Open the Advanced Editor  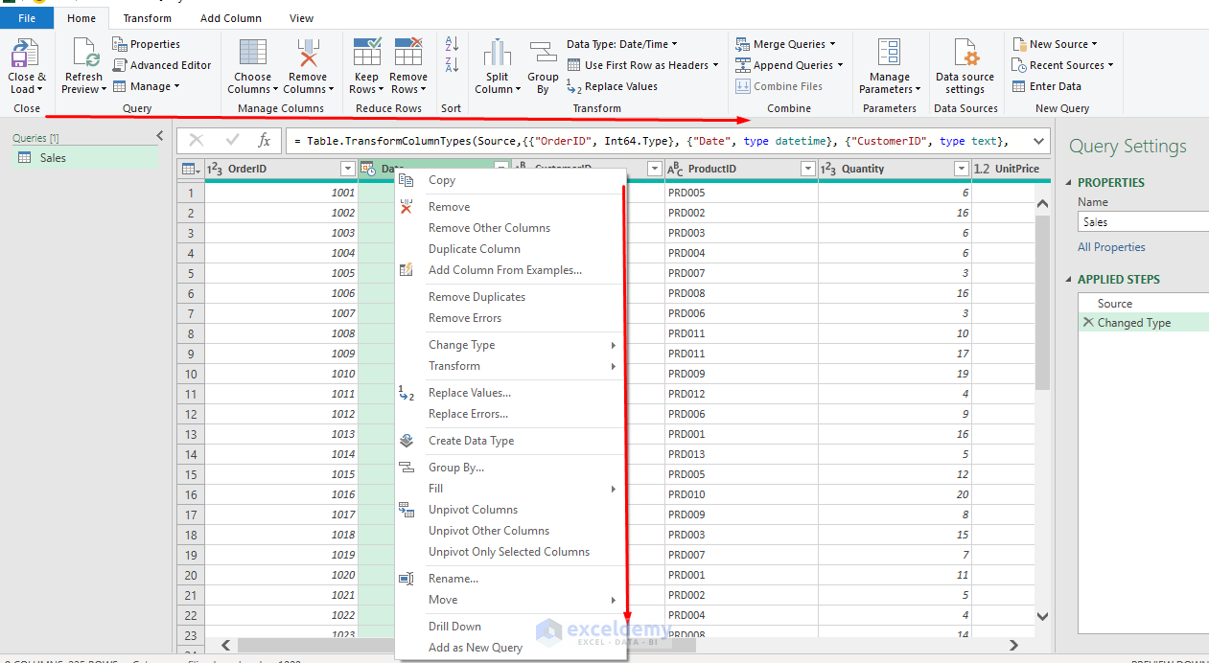162,65
